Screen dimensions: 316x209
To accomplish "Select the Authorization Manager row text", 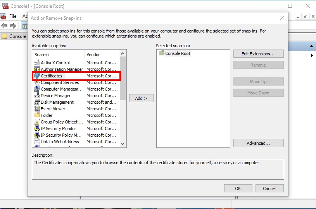I will 62,69.
